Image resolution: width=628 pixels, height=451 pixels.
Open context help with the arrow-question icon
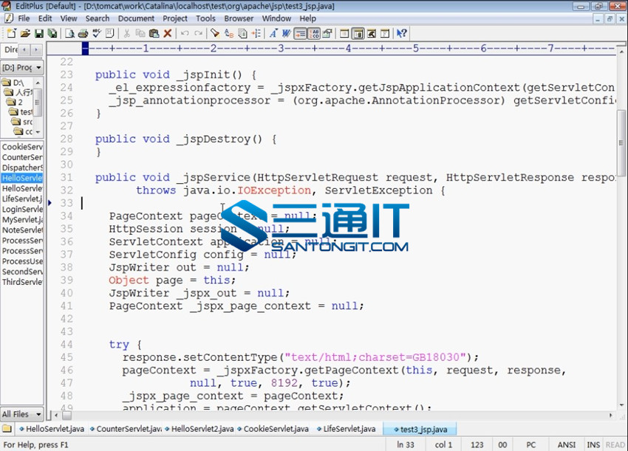point(401,33)
